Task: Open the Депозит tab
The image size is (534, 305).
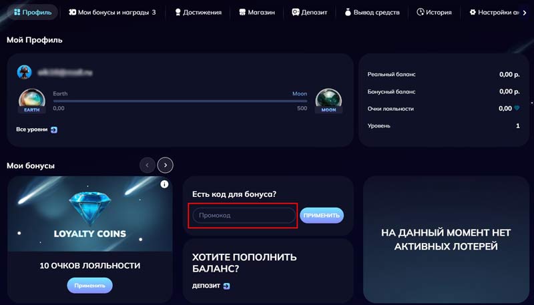Action: tap(309, 12)
